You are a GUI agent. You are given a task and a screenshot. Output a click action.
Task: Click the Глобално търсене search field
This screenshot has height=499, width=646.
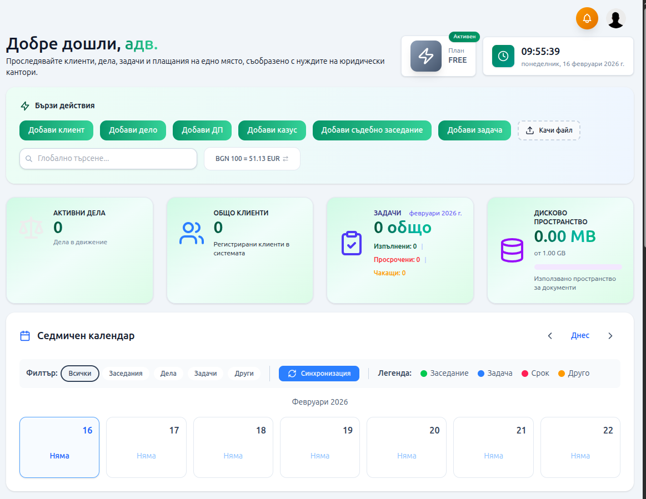pyautogui.click(x=108, y=159)
